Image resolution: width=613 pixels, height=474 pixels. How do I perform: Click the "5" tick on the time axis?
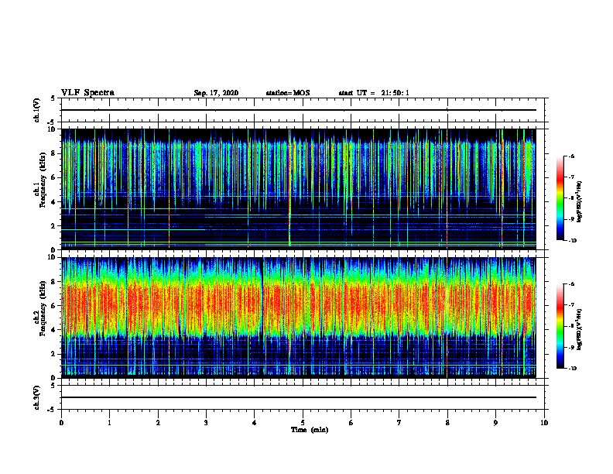pyautogui.click(x=303, y=423)
